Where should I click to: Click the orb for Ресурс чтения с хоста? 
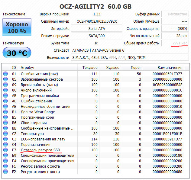click(x=5, y=172)
